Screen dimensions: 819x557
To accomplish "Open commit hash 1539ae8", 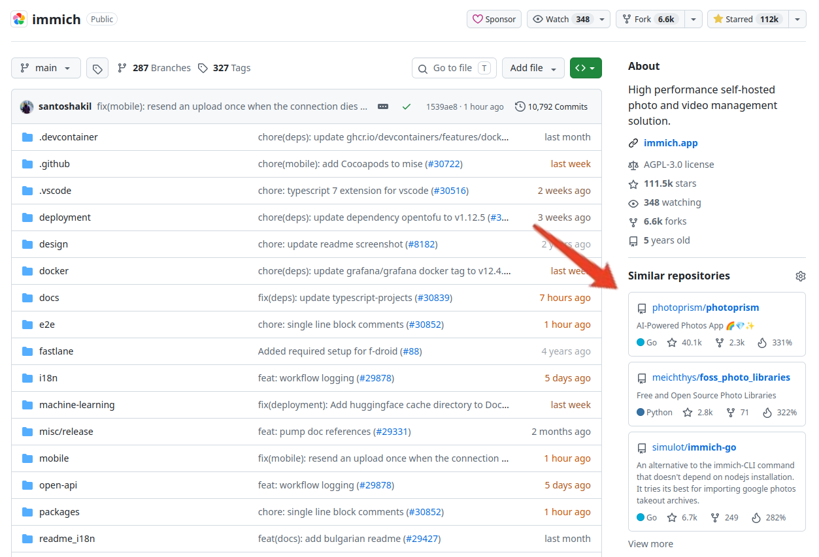I will [x=442, y=106].
